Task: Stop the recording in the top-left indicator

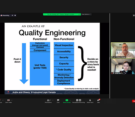Action: [15, 15]
